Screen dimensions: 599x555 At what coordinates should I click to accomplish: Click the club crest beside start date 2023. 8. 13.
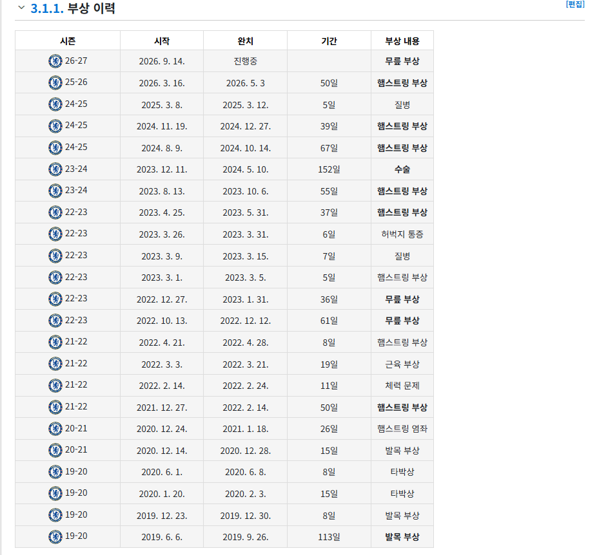(x=55, y=191)
